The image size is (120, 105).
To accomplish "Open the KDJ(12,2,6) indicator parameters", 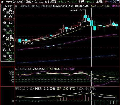I will pyautogui.click(x=23, y=69).
